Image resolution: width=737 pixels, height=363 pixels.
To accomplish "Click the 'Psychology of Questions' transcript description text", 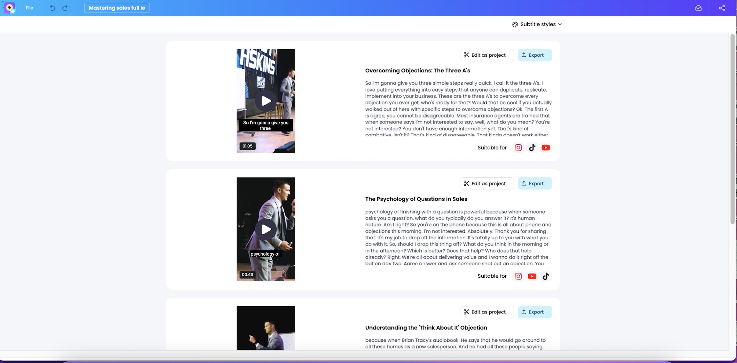I will [458, 237].
